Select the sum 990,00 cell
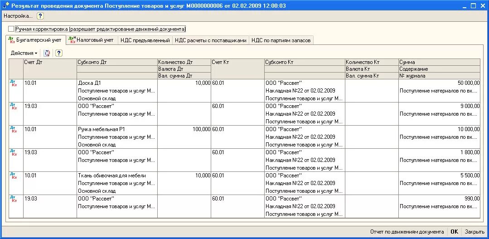 click(x=439, y=199)
